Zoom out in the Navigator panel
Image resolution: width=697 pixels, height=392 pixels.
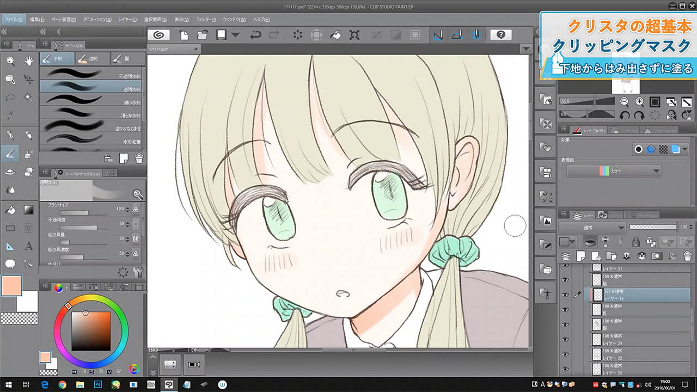625,102
